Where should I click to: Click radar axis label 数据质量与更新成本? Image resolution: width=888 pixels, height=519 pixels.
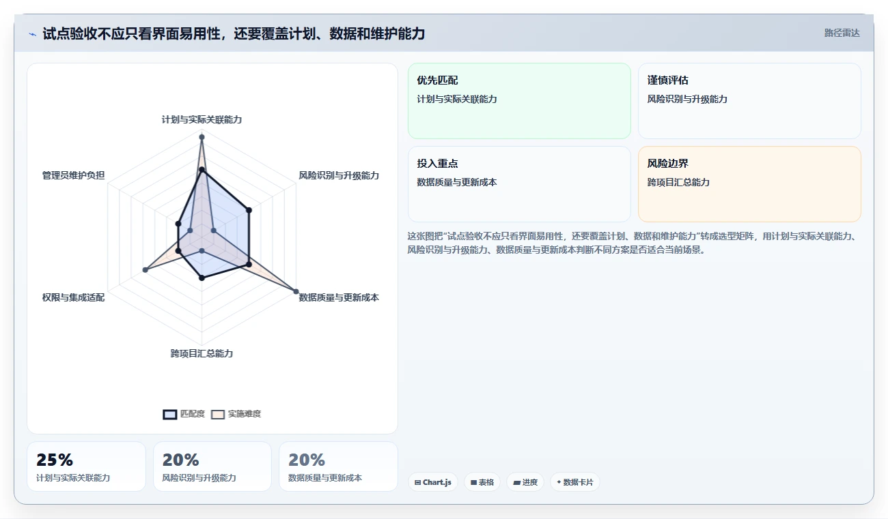click(x=339, y=297)
